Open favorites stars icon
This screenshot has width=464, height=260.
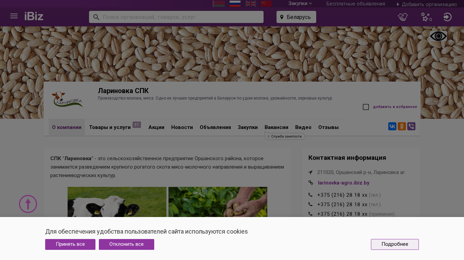click(x=426, y=17)
